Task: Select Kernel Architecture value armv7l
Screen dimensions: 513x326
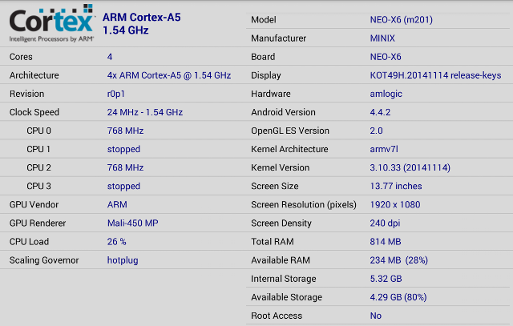Action: pyautogui.click(x=384, y=149)
